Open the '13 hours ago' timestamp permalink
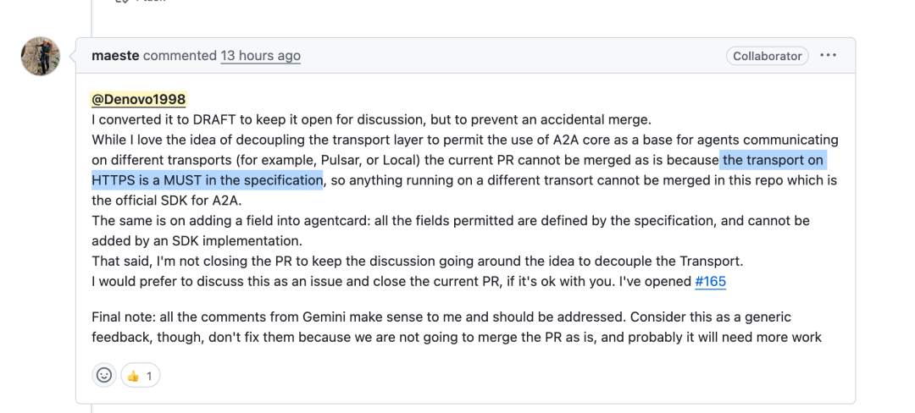915x413 pixels. 260,56
